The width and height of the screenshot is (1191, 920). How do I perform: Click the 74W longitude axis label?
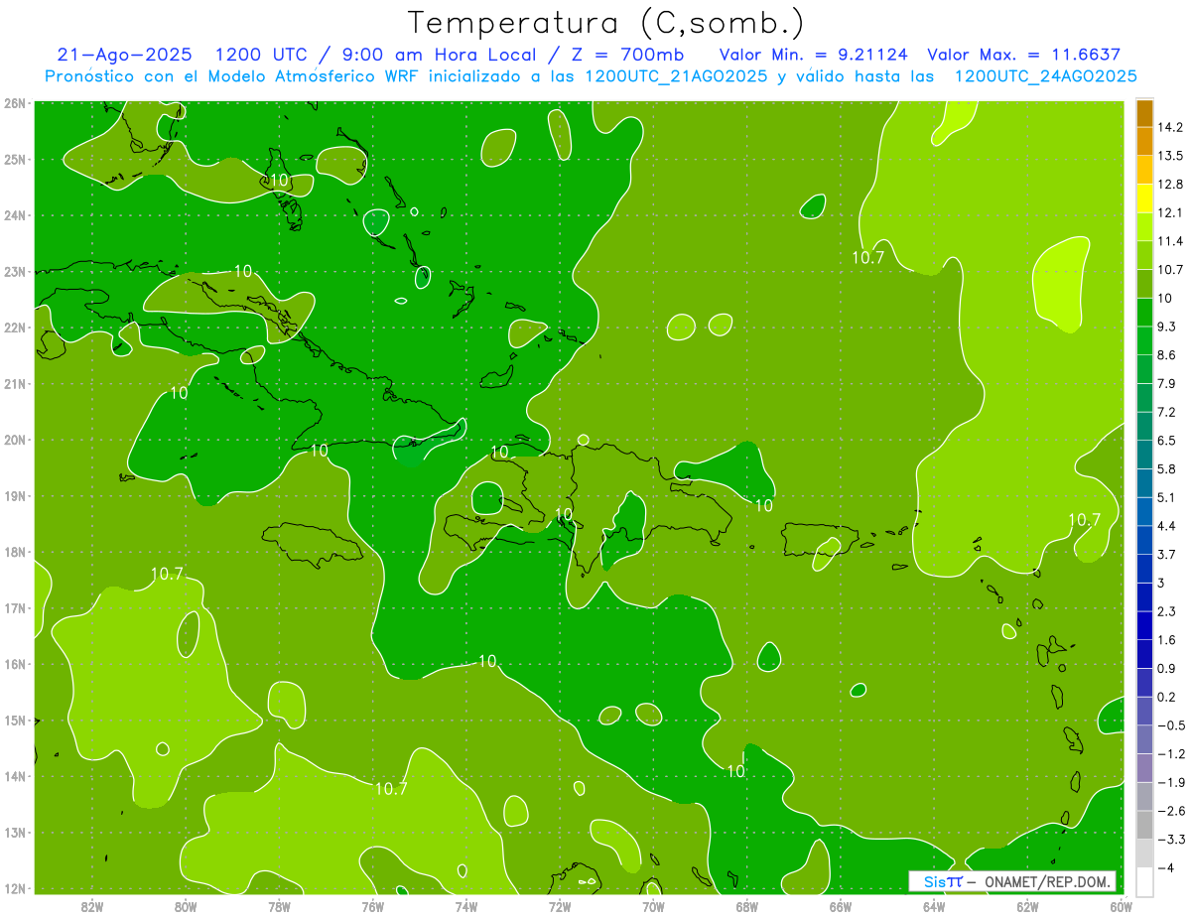pos(466,906)
